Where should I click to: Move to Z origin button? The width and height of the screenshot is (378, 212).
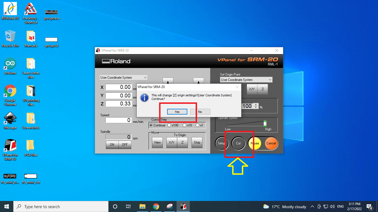tap(182, 142)
